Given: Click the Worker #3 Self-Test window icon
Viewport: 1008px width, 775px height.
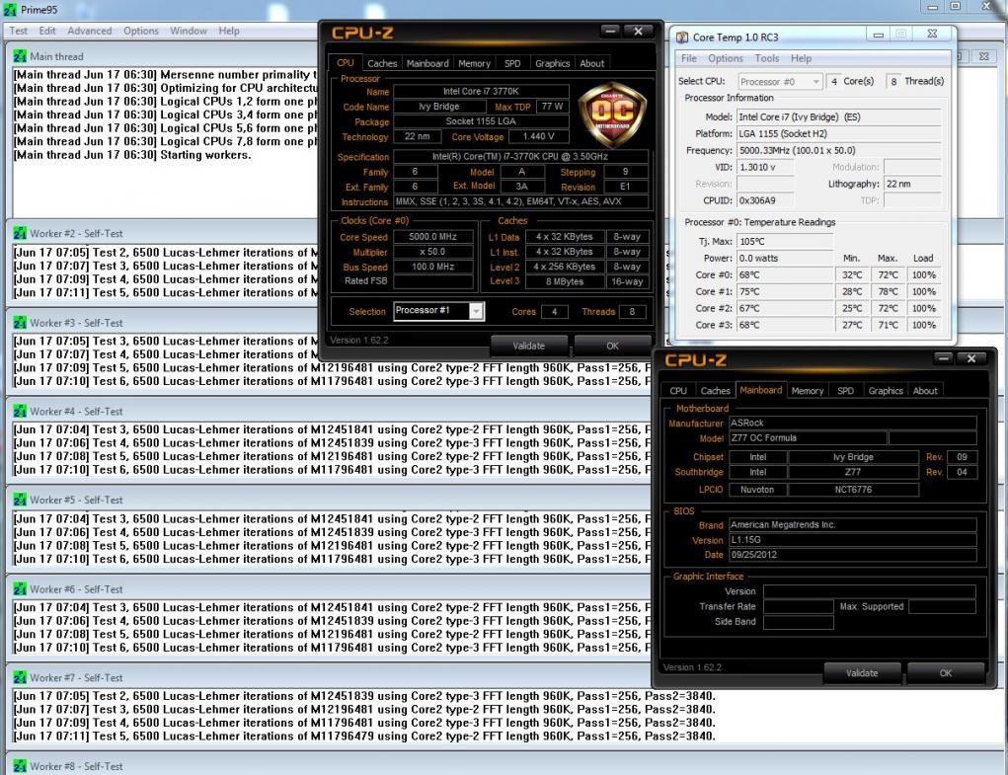Looking at the screenshot, I should pos(20,323).
